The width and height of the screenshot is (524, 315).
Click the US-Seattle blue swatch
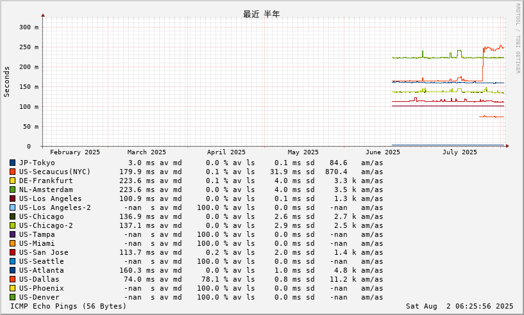point(12,261)
